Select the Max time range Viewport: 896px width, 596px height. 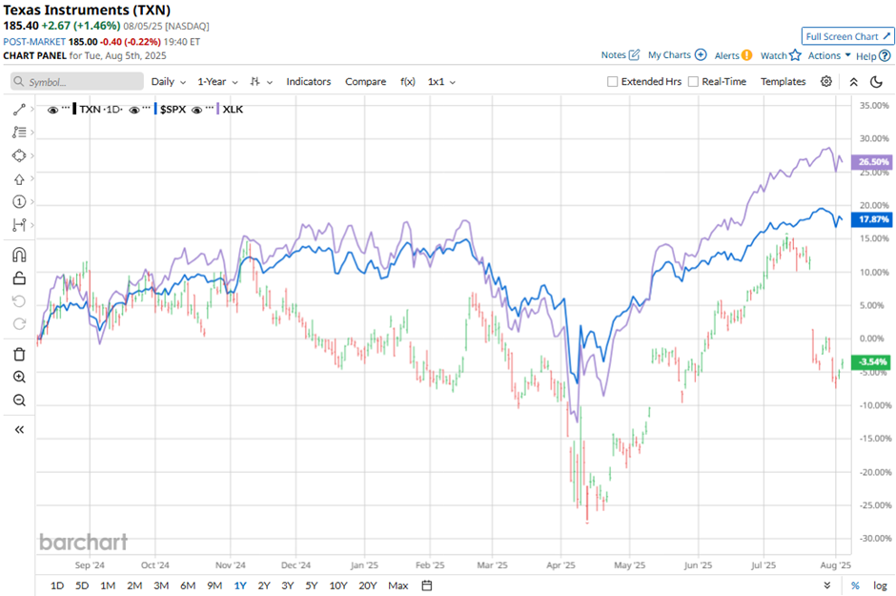coord(398,586)
